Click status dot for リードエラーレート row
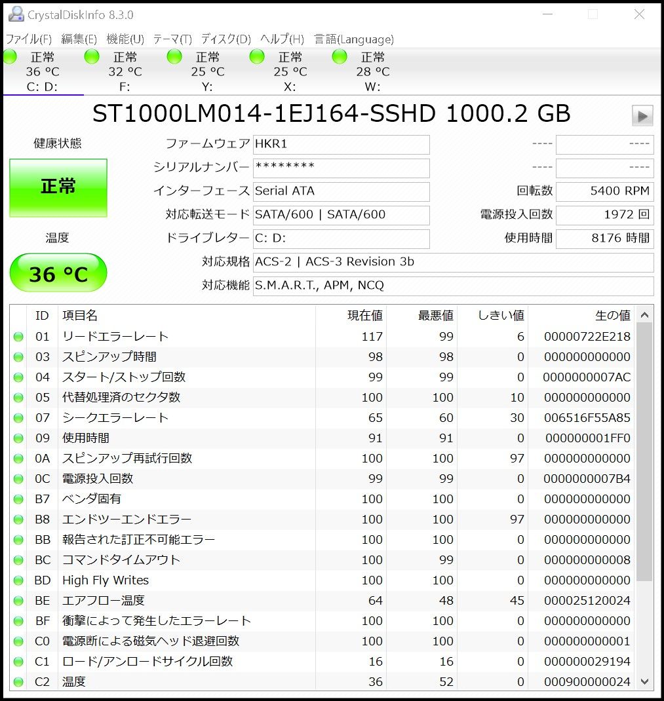664x701 pixels. pyautogui.click(x=18, y=337)
